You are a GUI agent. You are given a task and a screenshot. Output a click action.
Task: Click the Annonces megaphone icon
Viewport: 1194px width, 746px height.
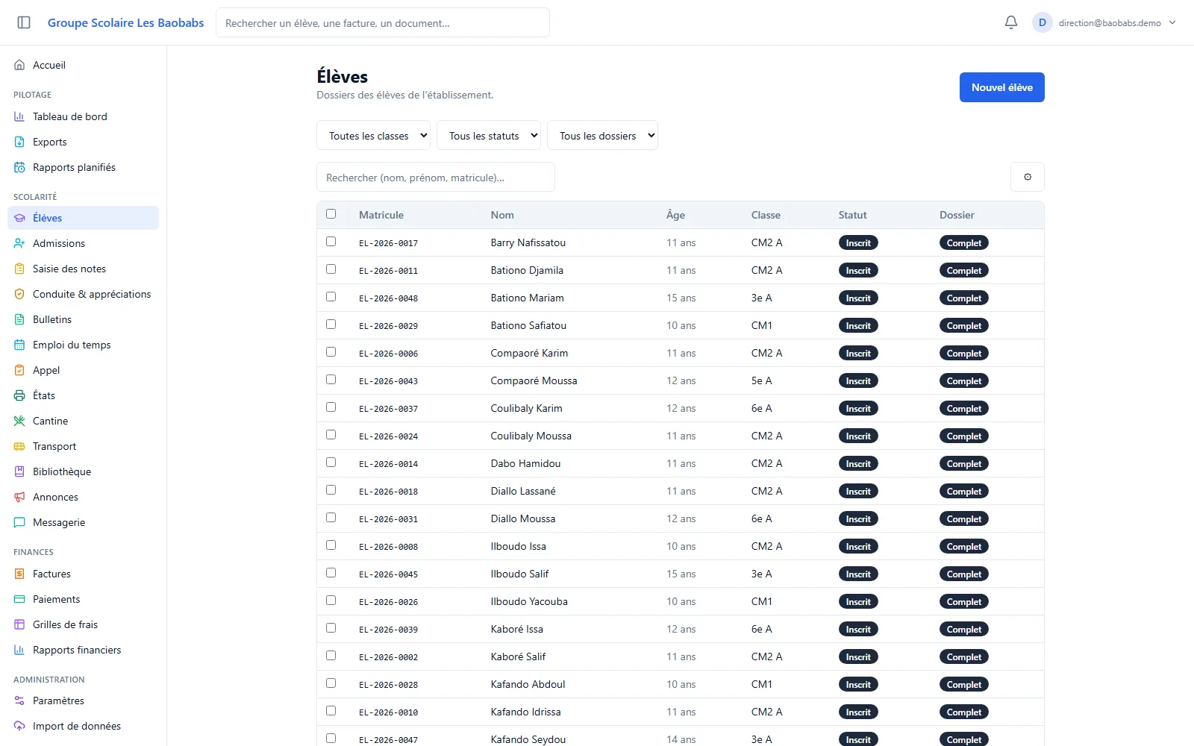pyautogui.click(x=19, y=497)
